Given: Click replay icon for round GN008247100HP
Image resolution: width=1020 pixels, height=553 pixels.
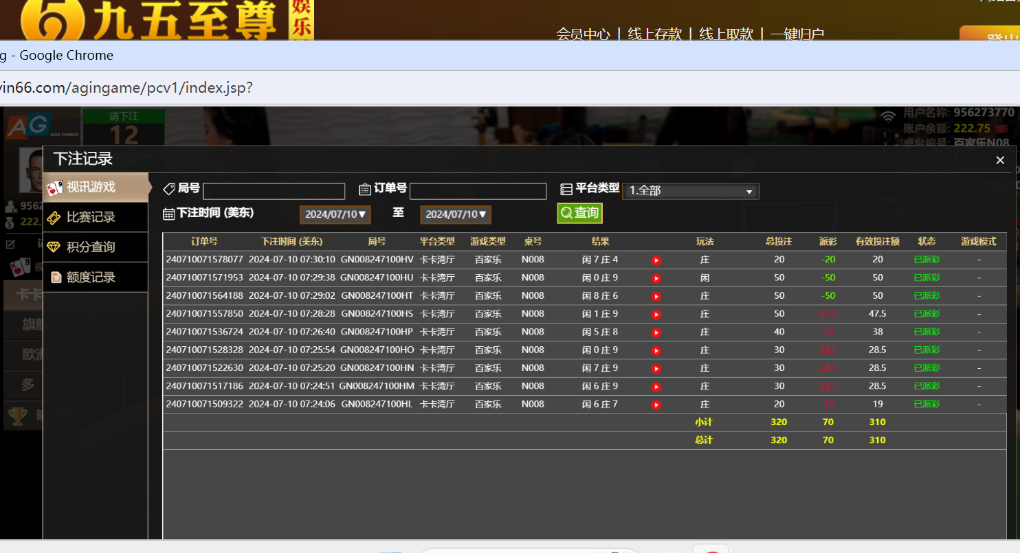Looking at the screenshot, I should [x=656, y=332].
